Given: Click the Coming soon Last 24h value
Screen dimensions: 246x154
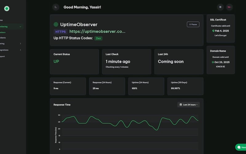Looking at the screenshot, I should (x=171, y=62).
